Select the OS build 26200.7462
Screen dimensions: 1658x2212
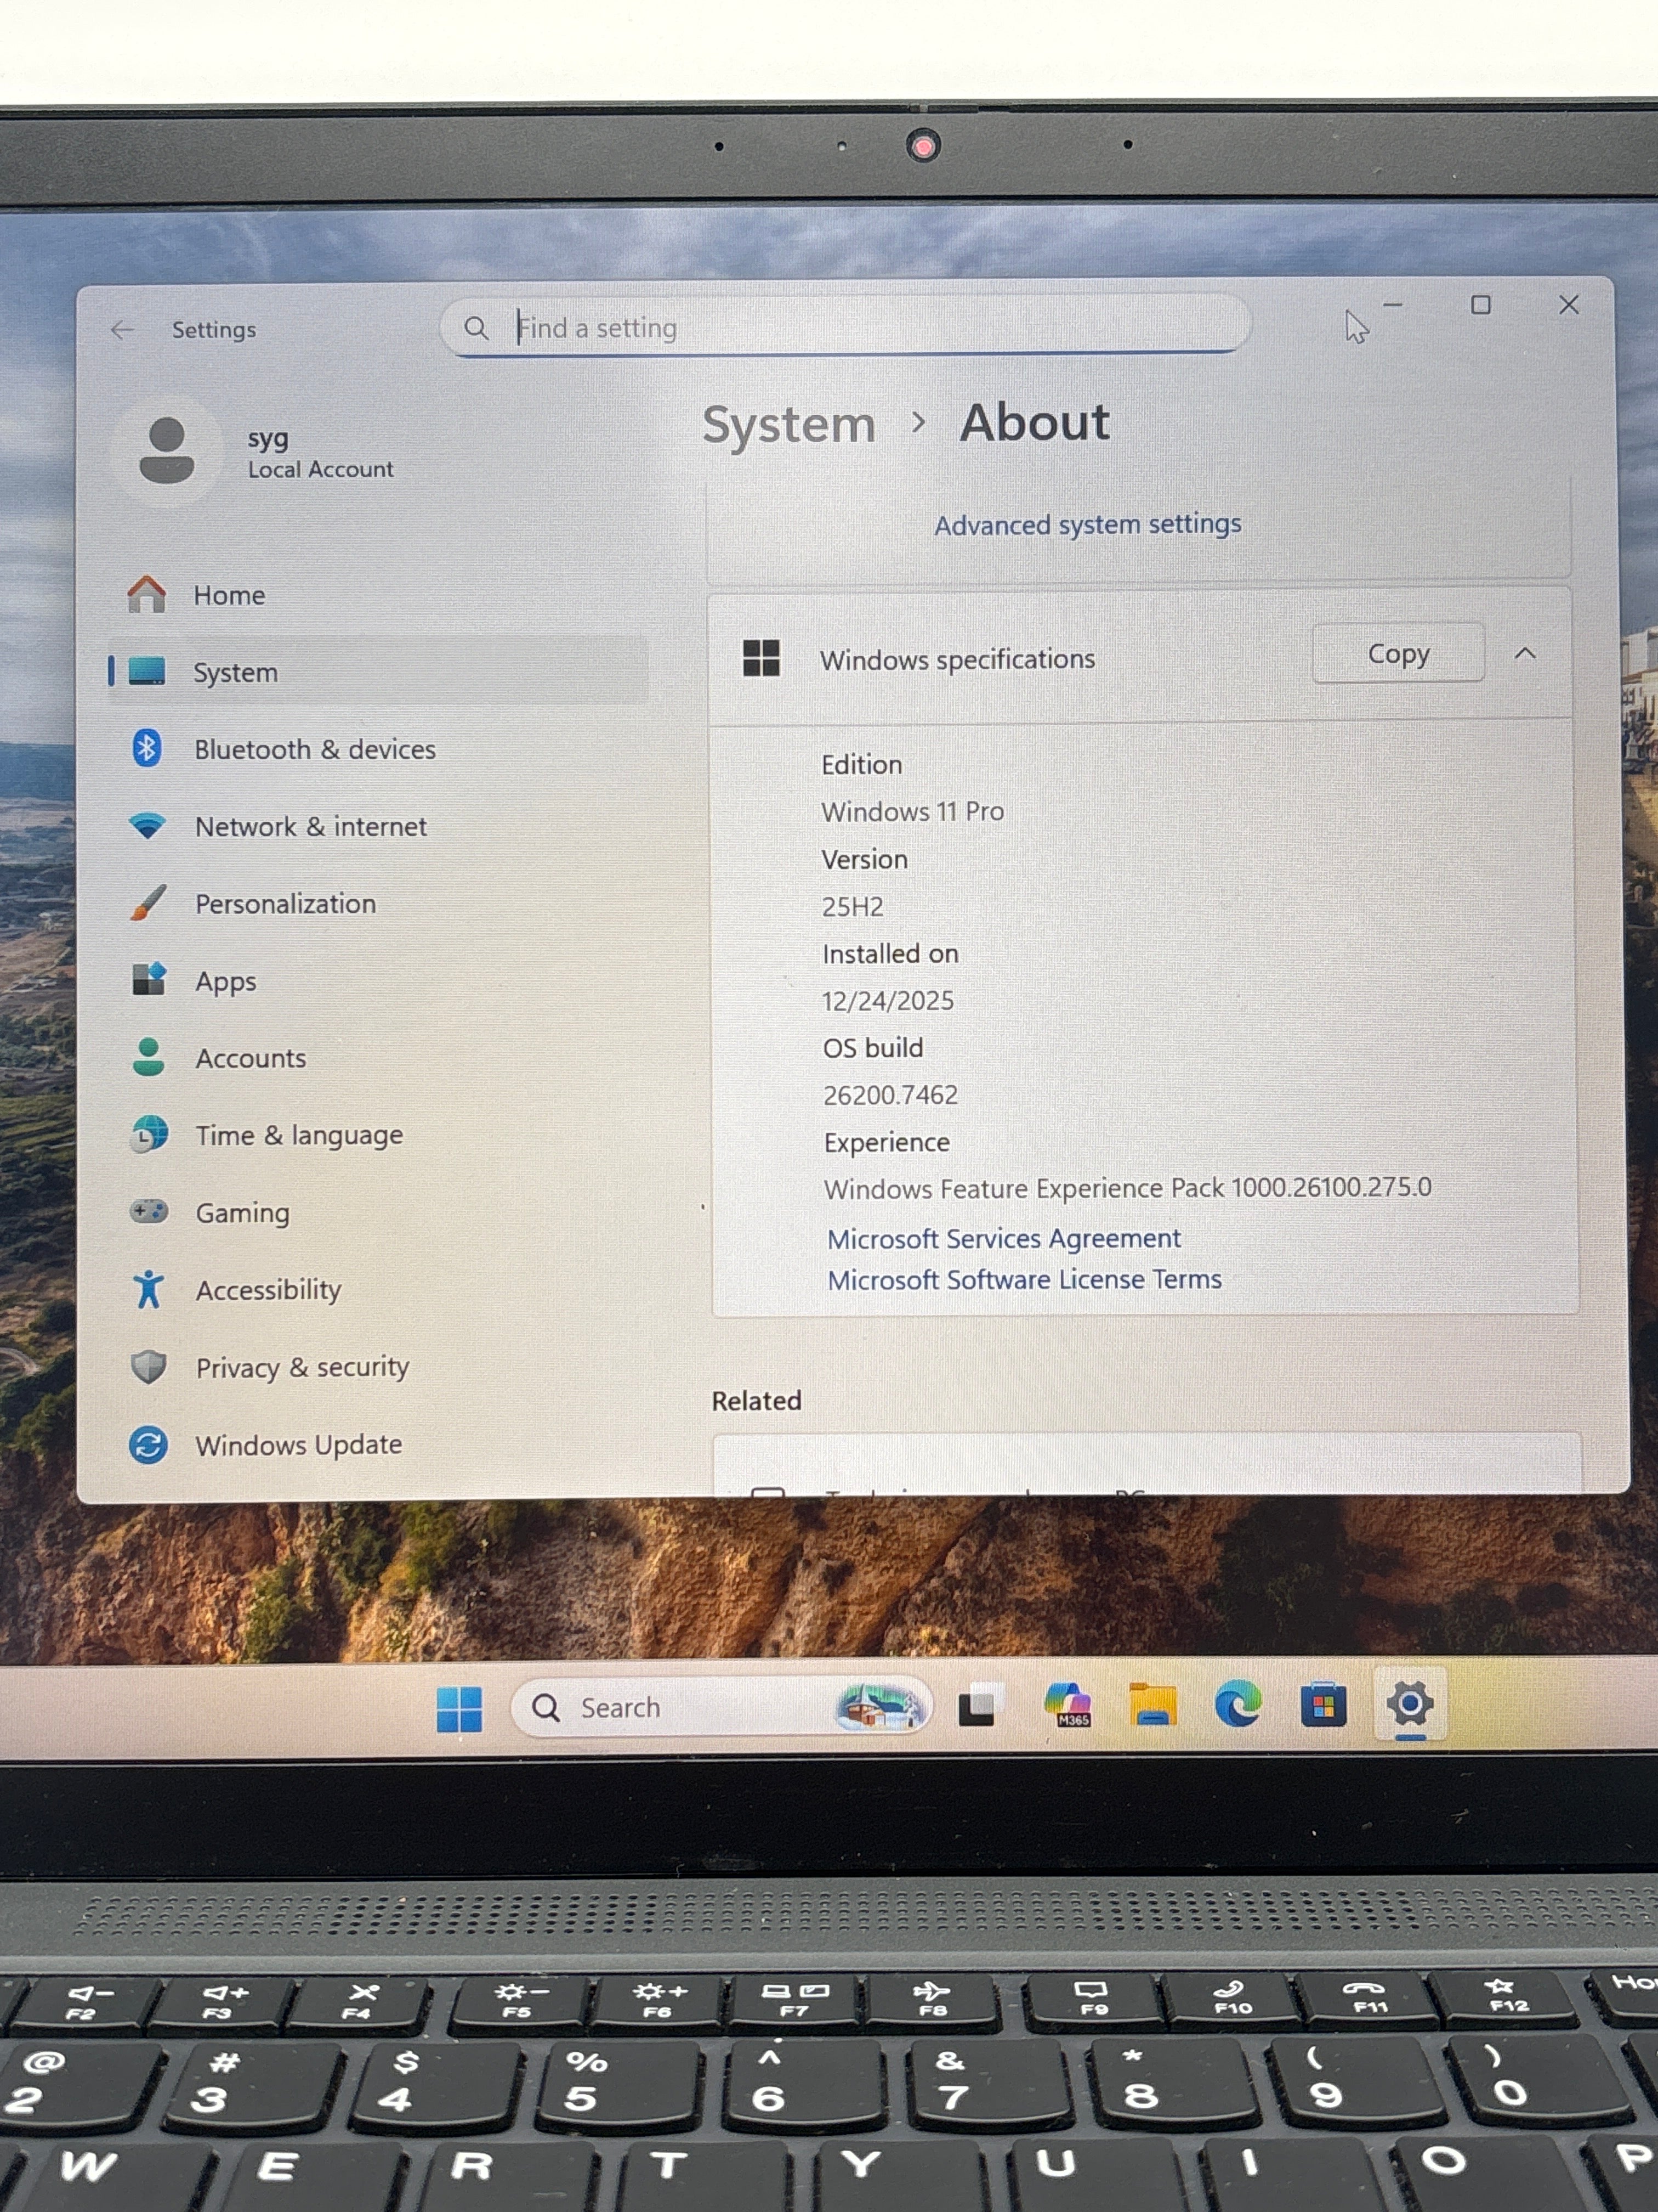(890, 1094)
